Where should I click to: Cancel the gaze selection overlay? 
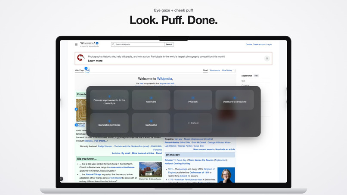tap(193, 123)
